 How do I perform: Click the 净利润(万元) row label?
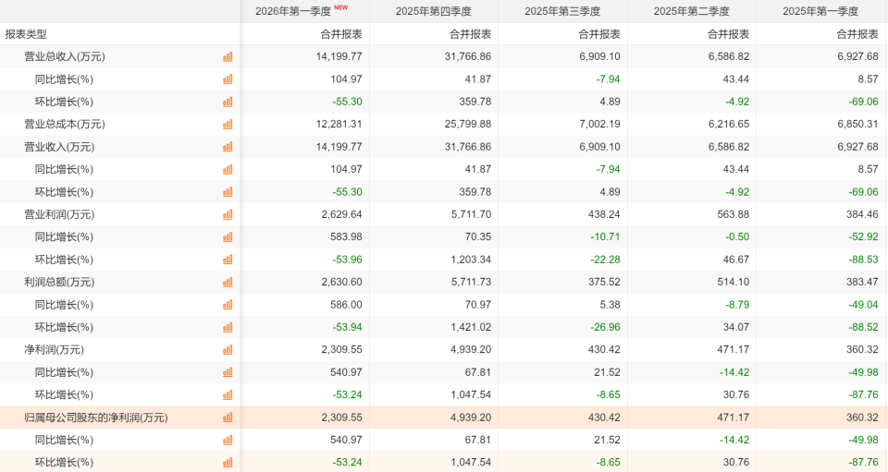(54, 350)
